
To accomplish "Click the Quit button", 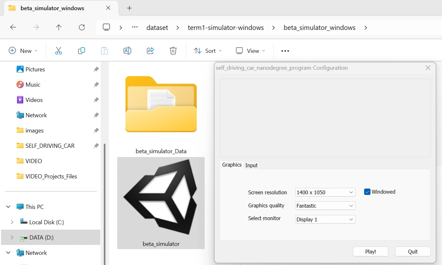I will [413, 251].
